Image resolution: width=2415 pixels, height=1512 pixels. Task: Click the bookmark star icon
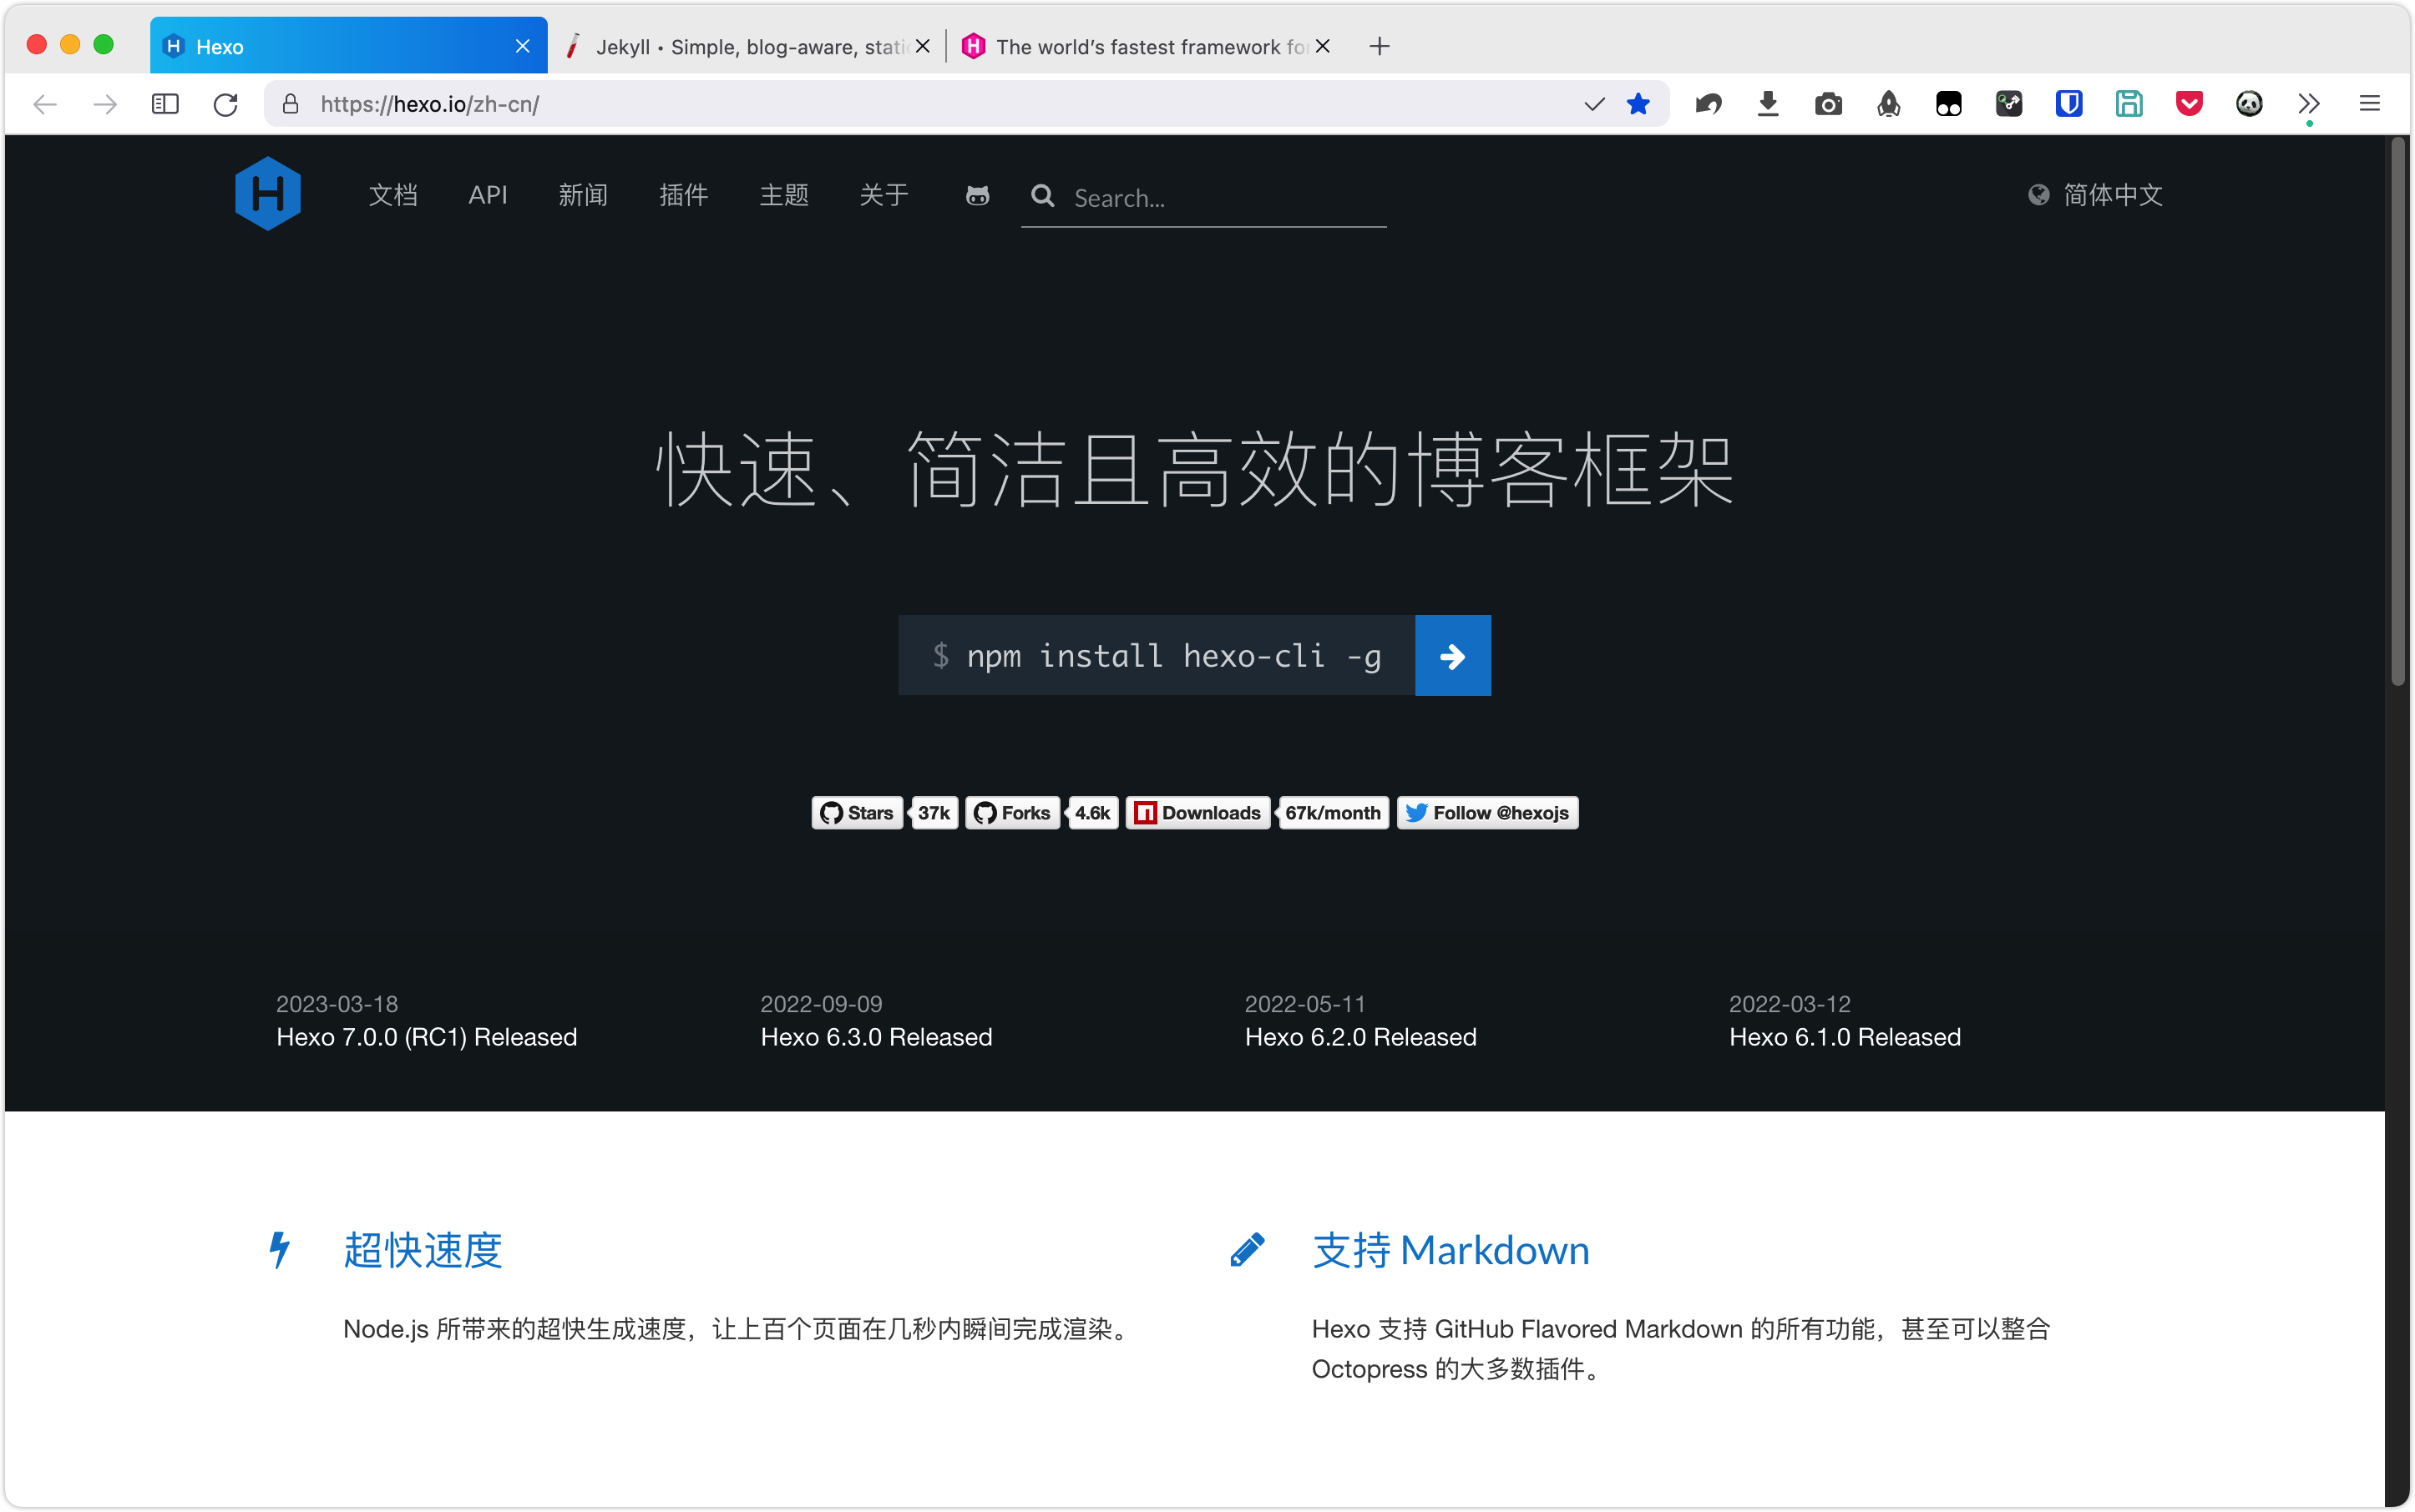(1638, 104)
